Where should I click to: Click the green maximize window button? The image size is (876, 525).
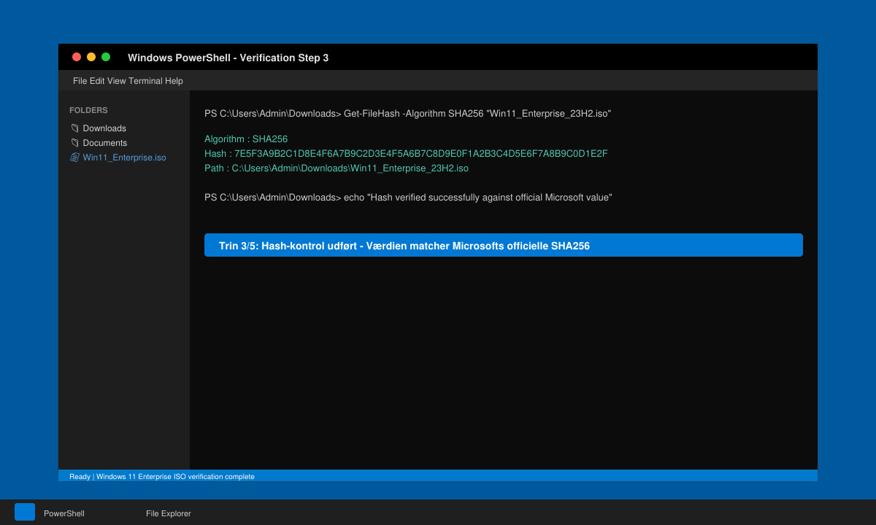tap(106, 57)
